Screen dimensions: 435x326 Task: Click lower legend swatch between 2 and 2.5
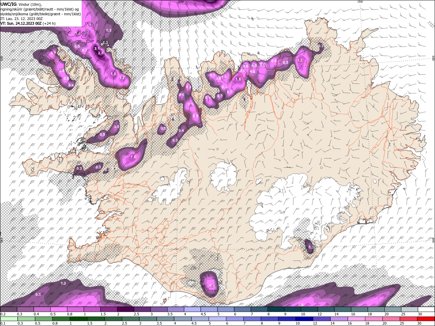tap(113, 319)
